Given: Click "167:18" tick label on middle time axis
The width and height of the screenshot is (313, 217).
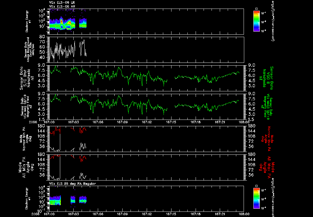Looking at the screenshot, I should pyautogui.click(x=195, y=122).
